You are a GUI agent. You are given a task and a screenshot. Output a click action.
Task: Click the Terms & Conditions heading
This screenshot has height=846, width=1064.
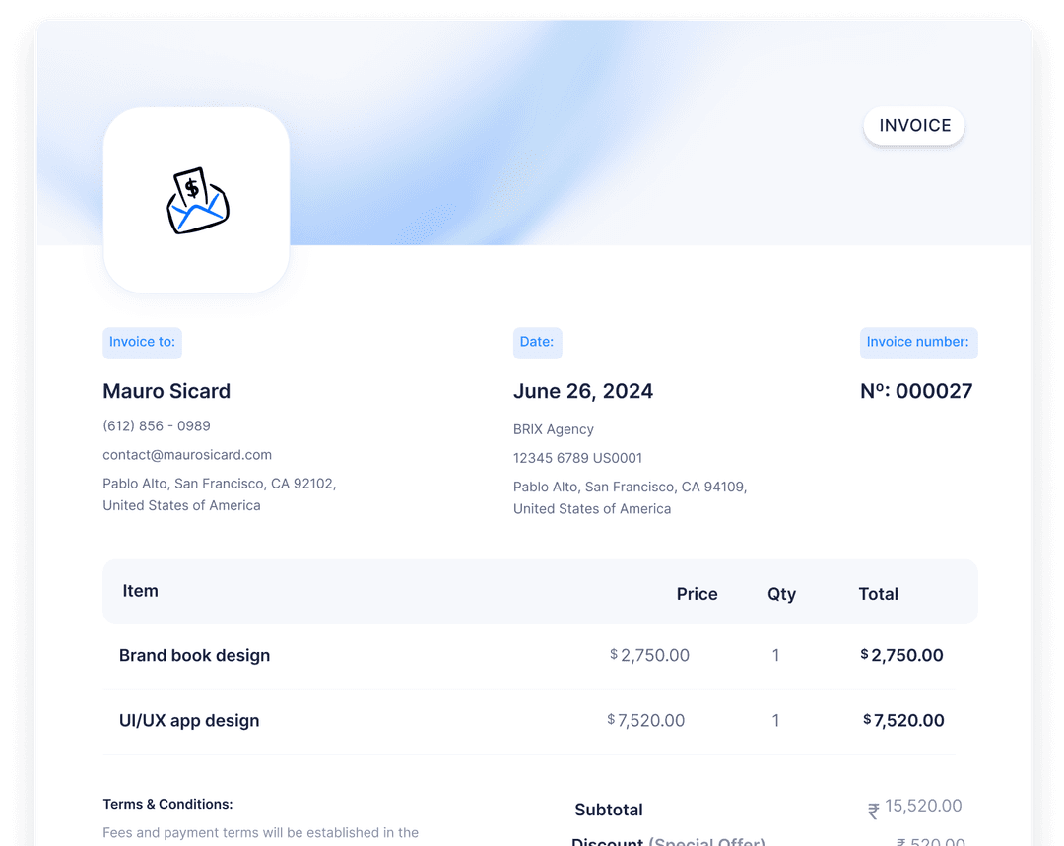(167, 804)
